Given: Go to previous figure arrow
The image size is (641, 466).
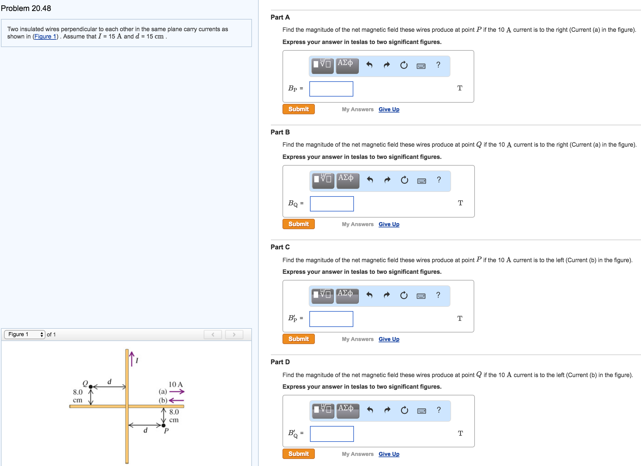Looking at the screenshot, I should coord(213,334).
